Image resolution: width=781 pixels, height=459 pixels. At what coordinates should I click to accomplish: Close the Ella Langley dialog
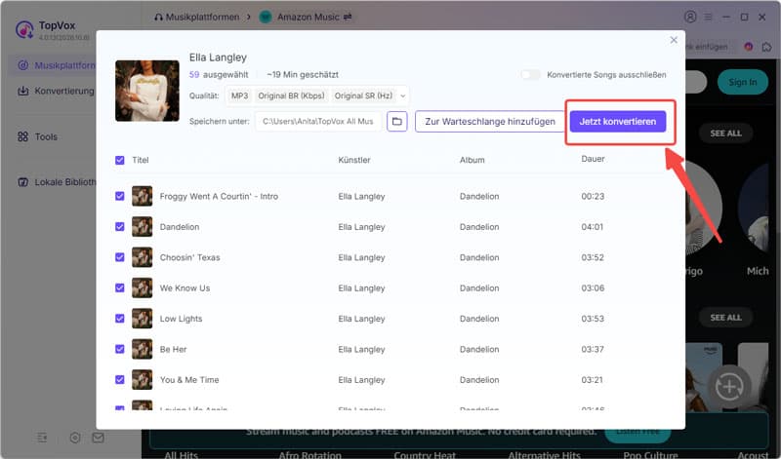(674, 40)
